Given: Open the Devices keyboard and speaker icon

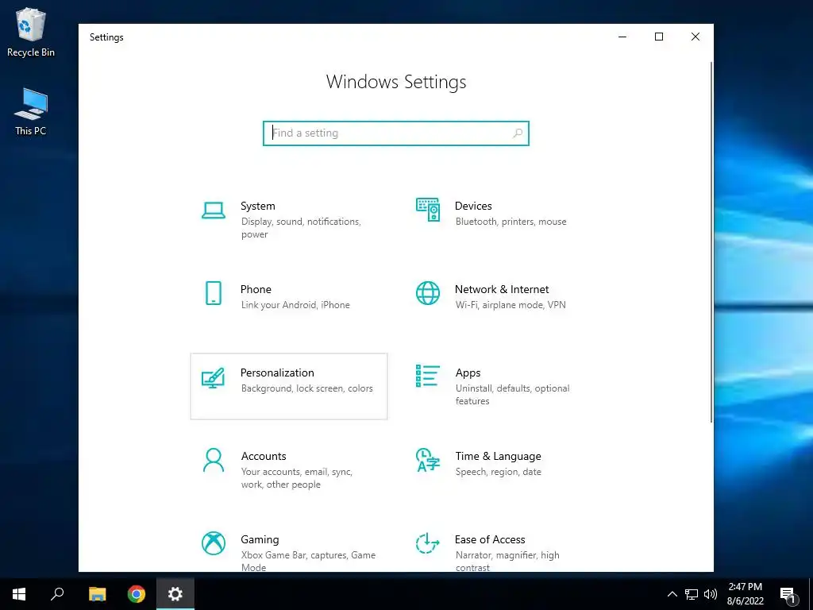Looking at the screenshot, I should tap(428, 210).
